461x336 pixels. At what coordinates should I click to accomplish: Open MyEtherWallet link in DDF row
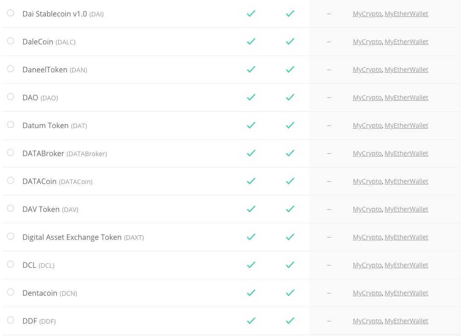pyautogui.click(x=406, y=321)
